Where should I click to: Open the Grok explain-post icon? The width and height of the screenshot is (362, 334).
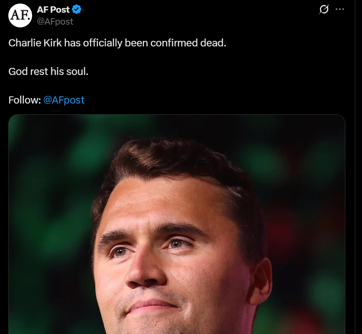click(x=324, y=10)
